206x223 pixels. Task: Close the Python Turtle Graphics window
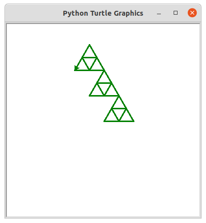(x=192, y=13)
